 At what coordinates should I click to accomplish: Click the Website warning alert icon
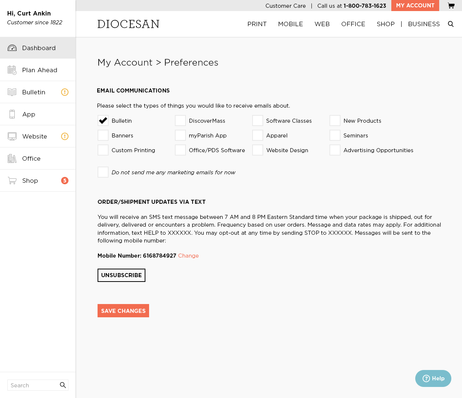pyautogui.click(x=65, y=136)
